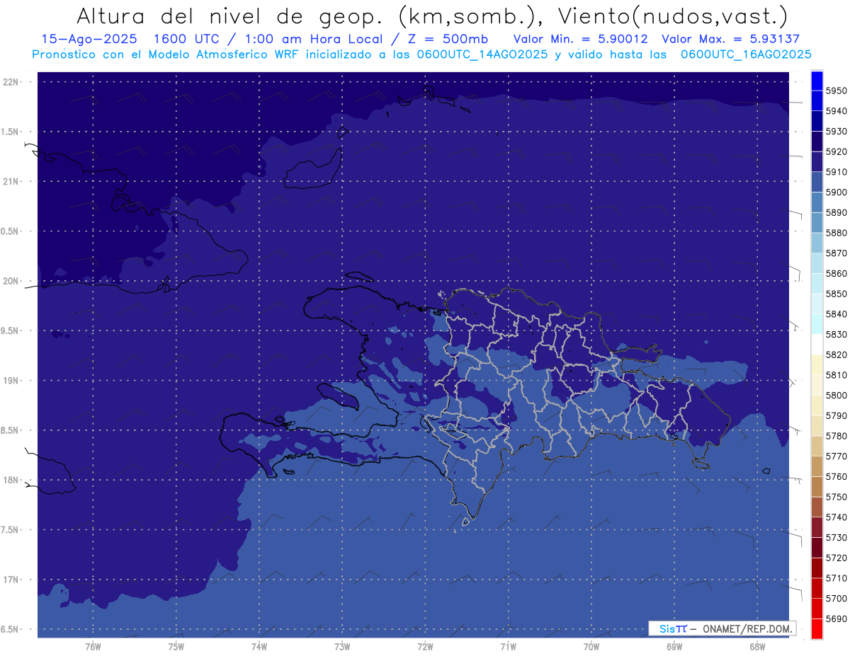
Task: Click the "18N" latitude axis label
Action: click(11, 480)
